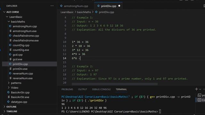Select printDiv.exe file
This screenshot has height=115, width=205.
tap(20, 69)
